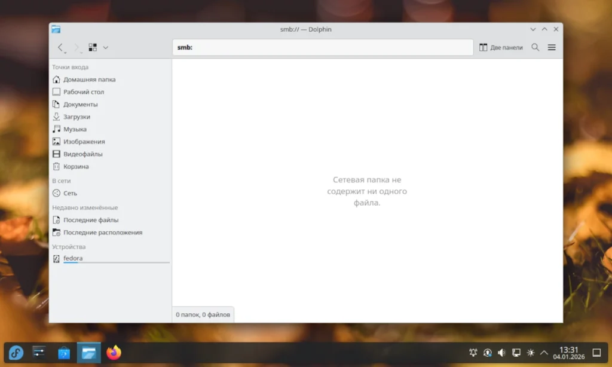Open Видеофайлы in the sidebar

[x=111, y=154]
